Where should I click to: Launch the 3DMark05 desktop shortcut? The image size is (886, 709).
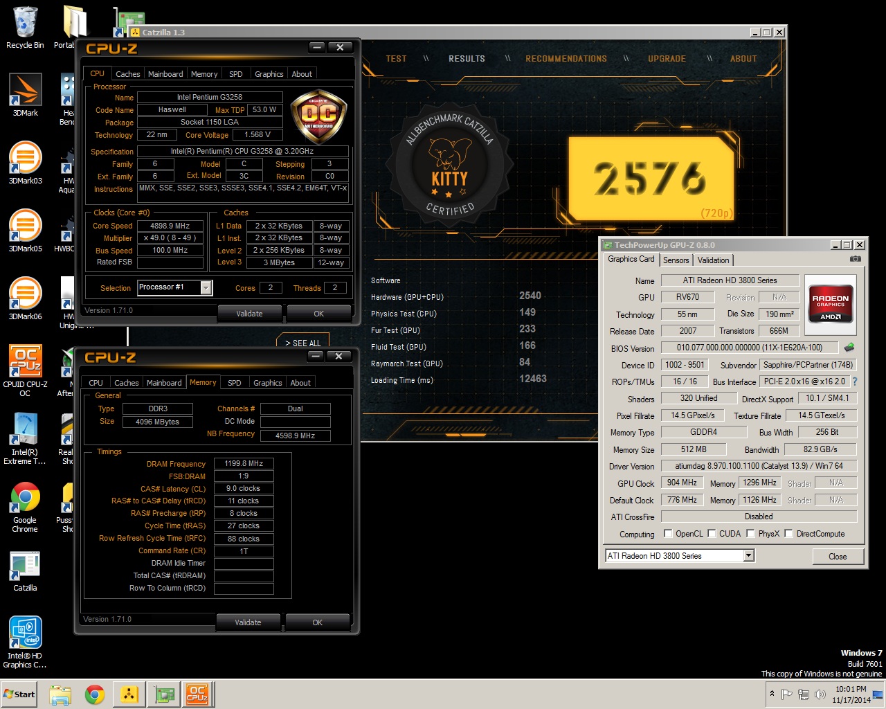25,231
